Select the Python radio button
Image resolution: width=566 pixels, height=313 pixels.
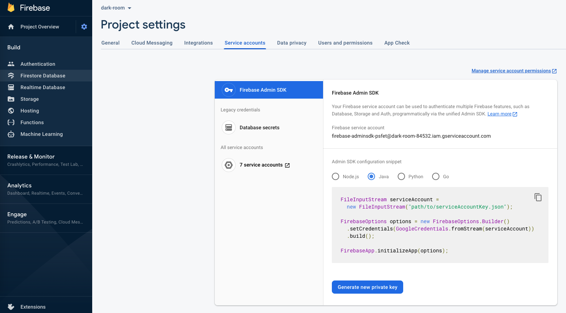tap(401, 176)
